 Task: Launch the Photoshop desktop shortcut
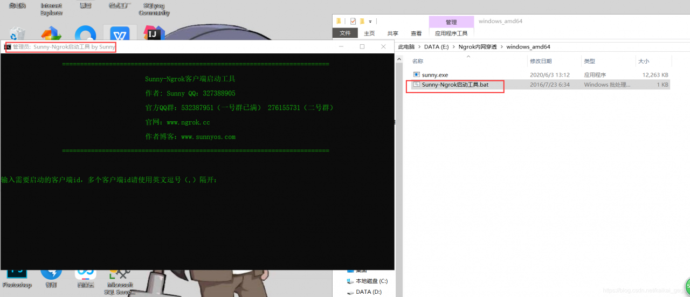pos(17,278)
